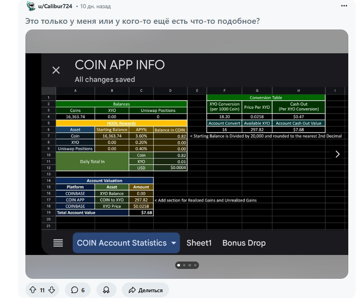Click the XYO Balance asset cell
The height and width of the screenshot is (298, 361).
point(112,193)
